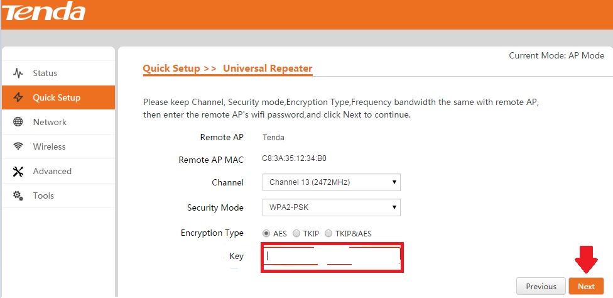This screenshot has width=613, height=298.
Task: Open the Tools menu item
Action: tap(43, 196)
